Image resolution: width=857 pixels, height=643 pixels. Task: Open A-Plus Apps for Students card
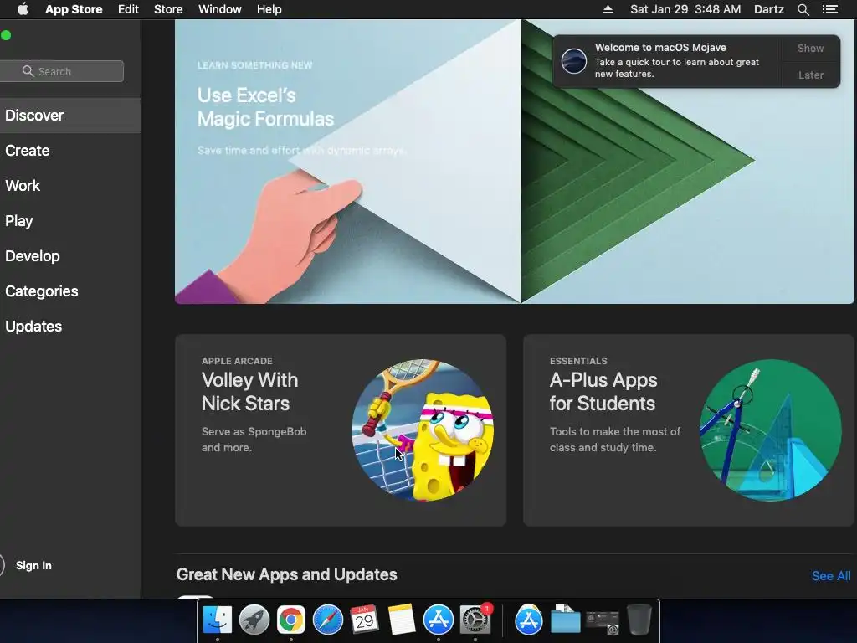[x=689, y=430]
